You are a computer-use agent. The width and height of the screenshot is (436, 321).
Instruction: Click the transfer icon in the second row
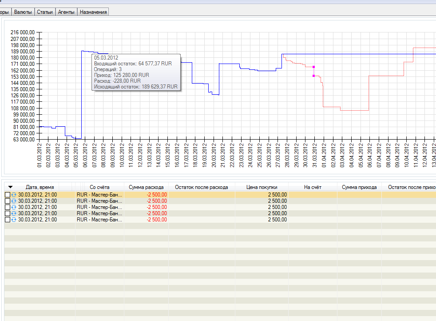tap(14, 201)
